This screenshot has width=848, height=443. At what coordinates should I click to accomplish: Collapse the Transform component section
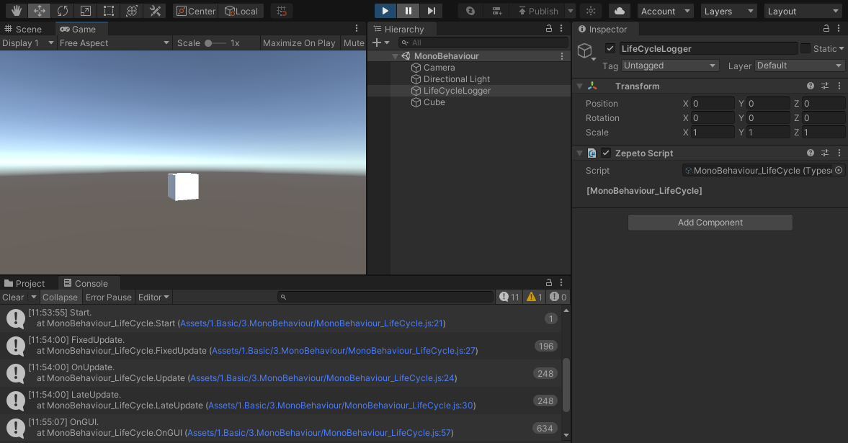pyautogui.click(x=579, y=86)
